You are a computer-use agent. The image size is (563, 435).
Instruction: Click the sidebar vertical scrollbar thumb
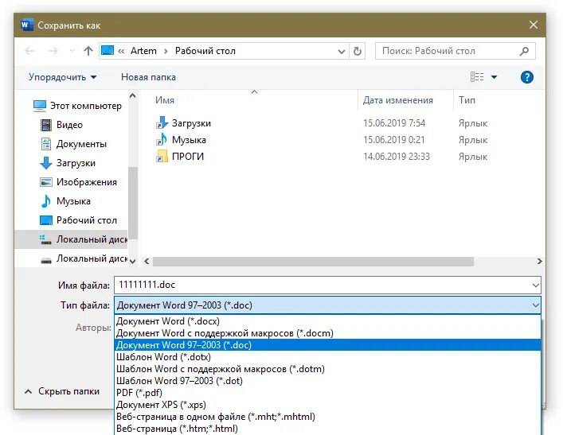(x=133, y=203)
